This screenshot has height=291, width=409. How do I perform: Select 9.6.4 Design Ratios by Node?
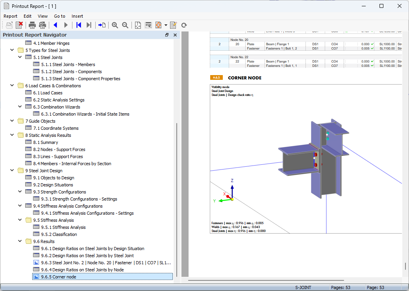(x=82, y=270)
